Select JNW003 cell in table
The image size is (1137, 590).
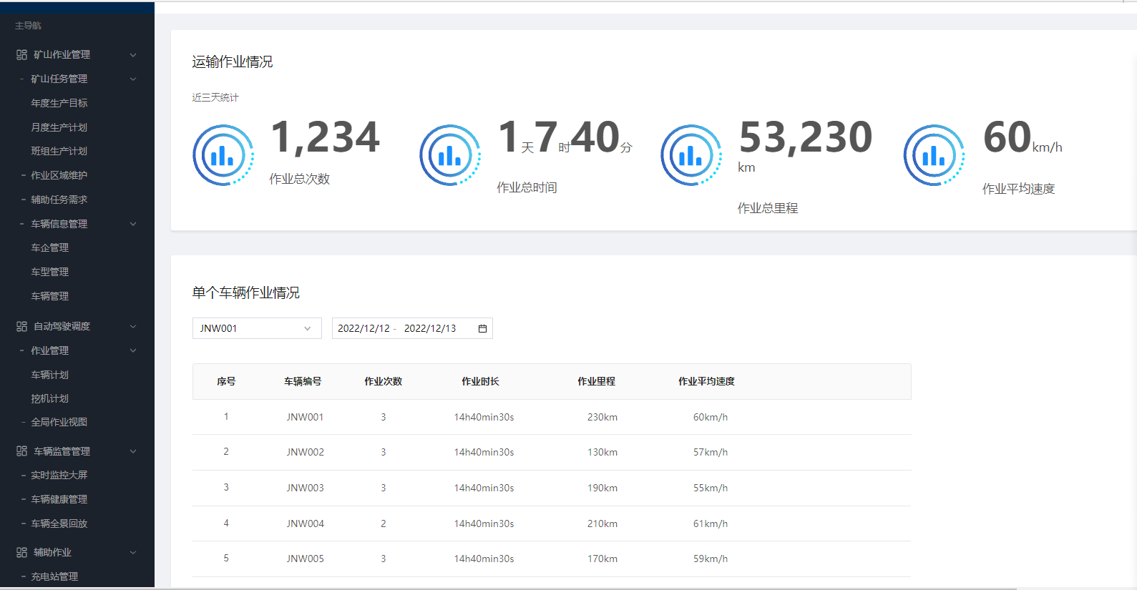[x=306, y=488]
